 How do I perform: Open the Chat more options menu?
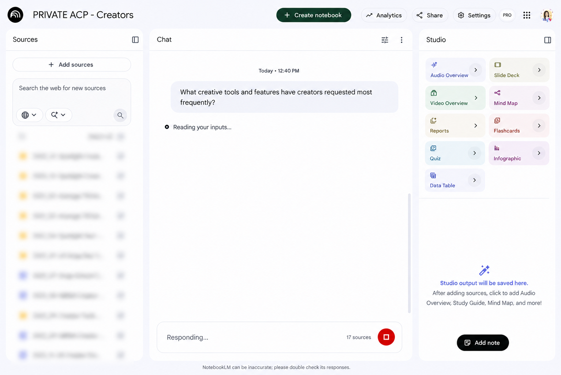tap(401, 40)
